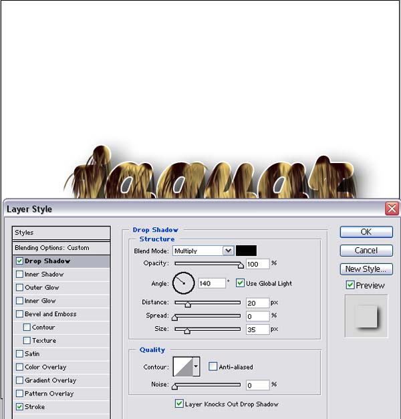Click the black shadow color swatch
Viewport: 401px width, 419px height.
click(246, 251)
